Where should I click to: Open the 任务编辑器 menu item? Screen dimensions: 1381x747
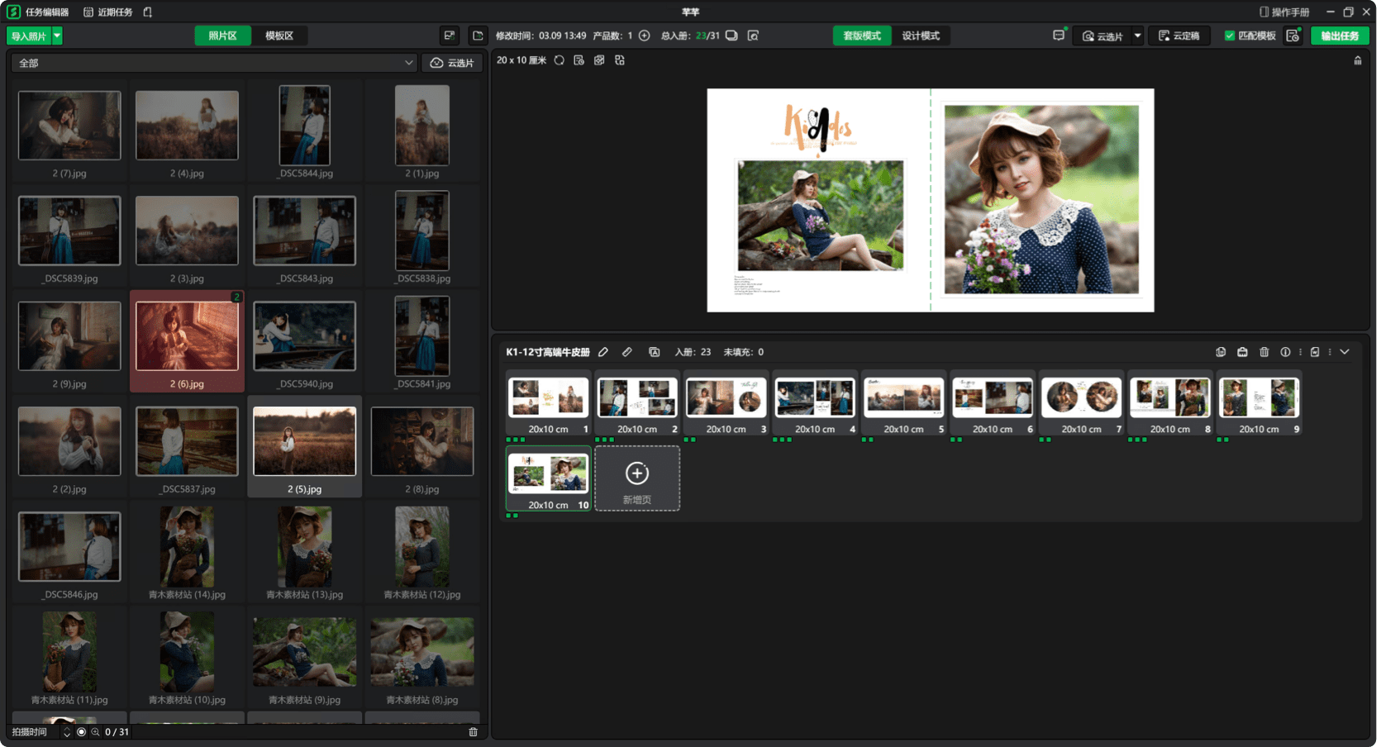[47, 12]
